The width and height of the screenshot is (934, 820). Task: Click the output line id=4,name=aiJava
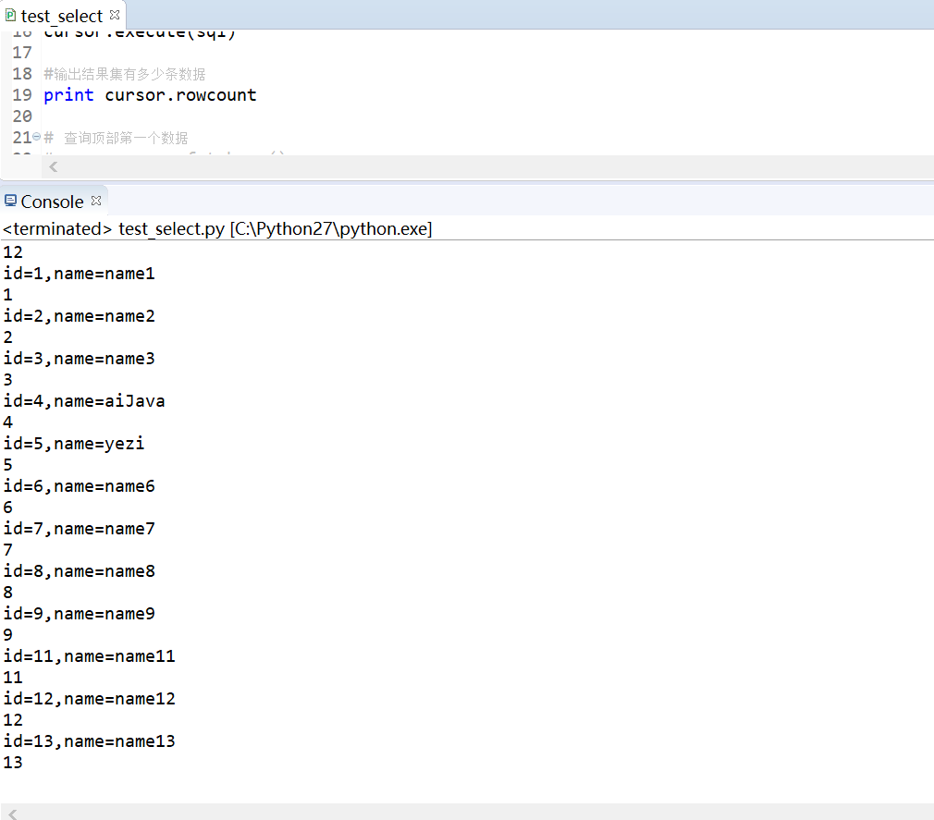coord(84,400)
